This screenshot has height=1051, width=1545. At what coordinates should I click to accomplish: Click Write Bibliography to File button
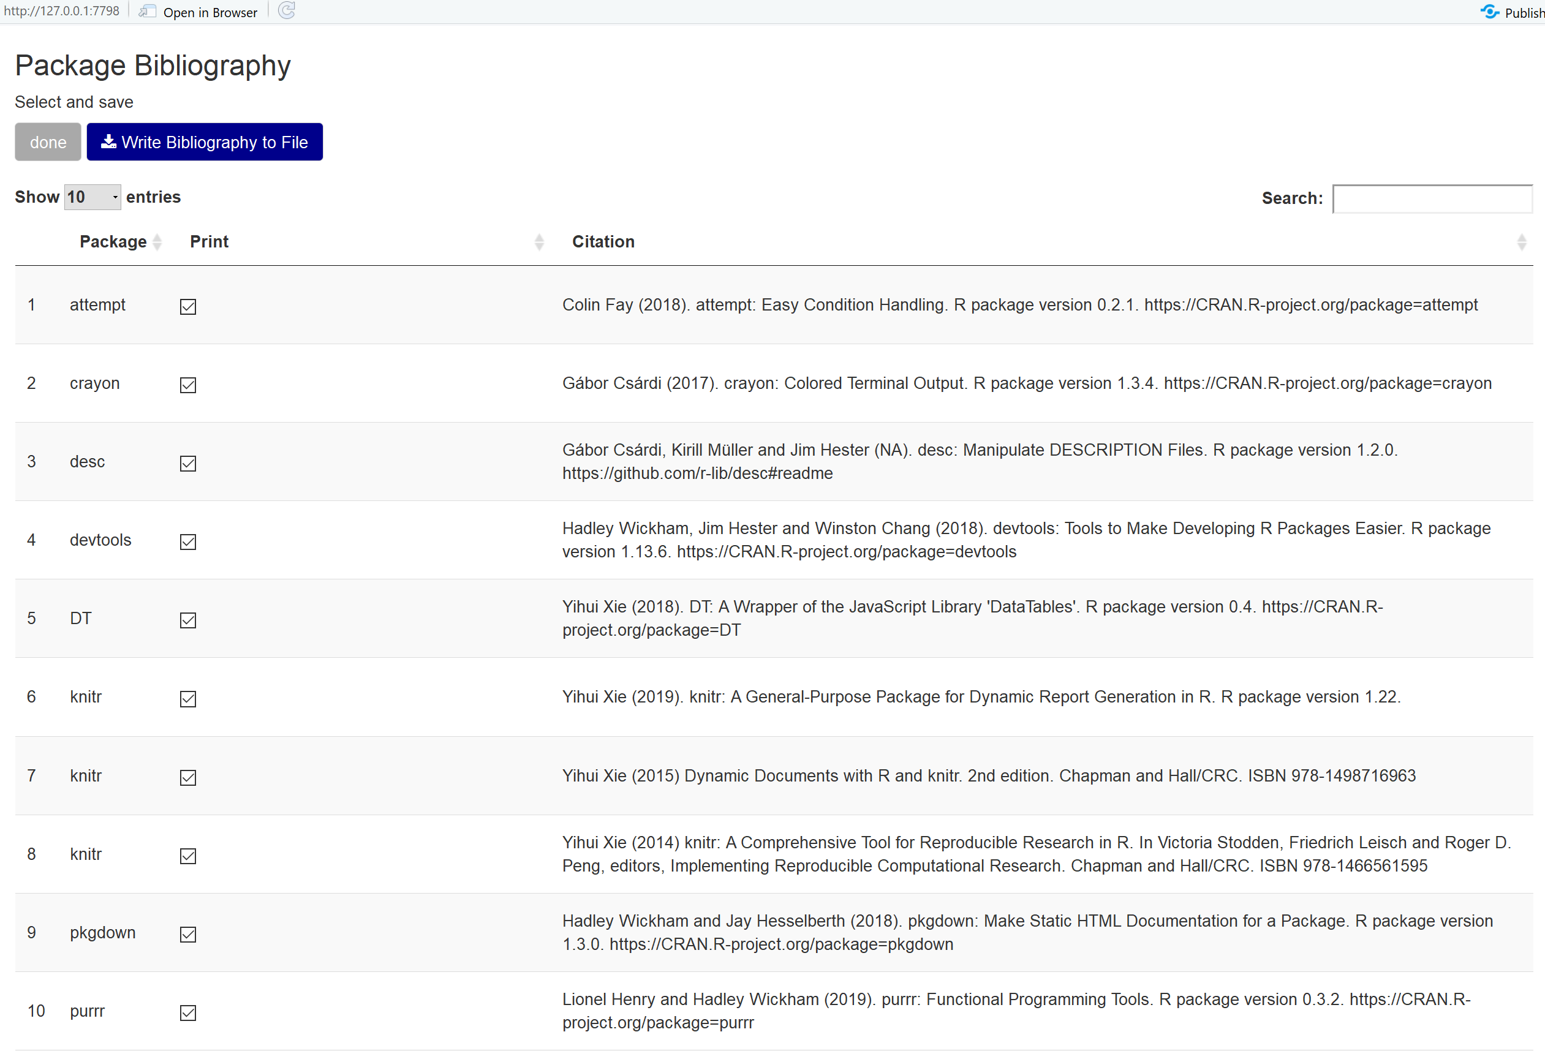[x=205, y=141]
